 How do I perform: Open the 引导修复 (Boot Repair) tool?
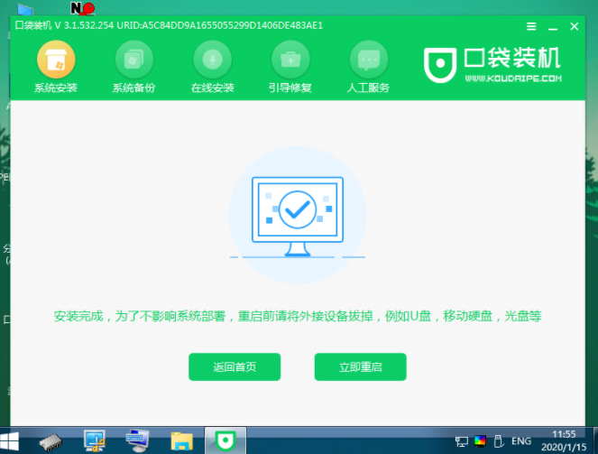(290, 68)
